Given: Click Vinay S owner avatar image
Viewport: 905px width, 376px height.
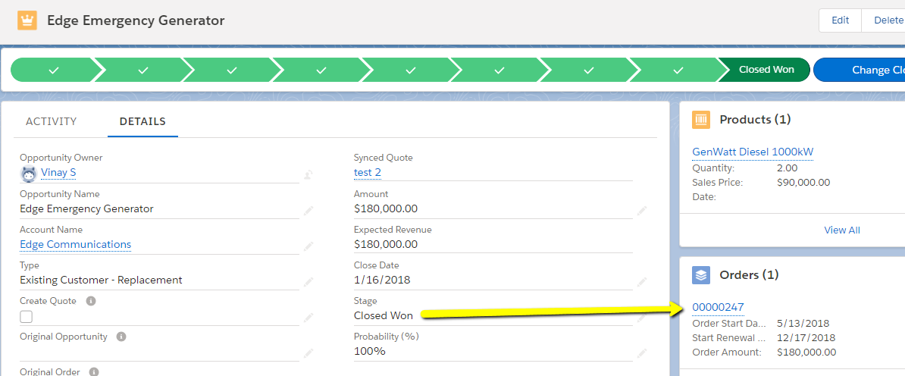Looking at the screenshot, I should 29,173.
